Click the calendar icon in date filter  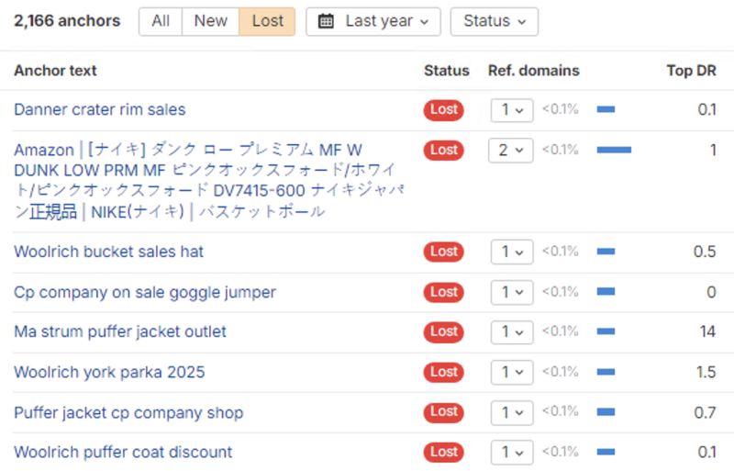coord(326,21)
